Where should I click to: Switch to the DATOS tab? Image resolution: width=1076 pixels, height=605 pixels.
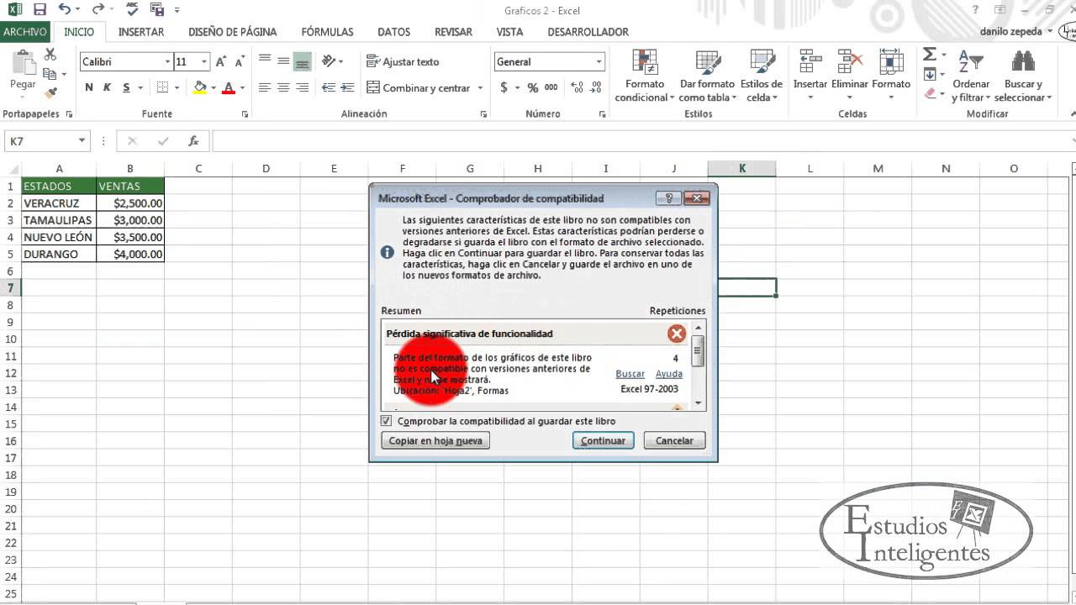coord(393,32)
